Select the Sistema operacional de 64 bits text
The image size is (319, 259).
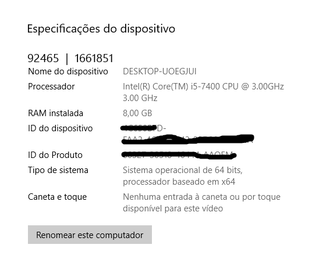182,170
